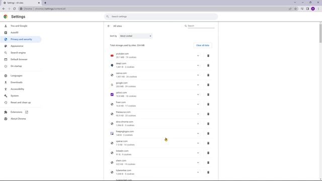Delete dino-chrome.com data trash icon
The width and height of the screenshot is (322, 181).
(x=208, y=124)
